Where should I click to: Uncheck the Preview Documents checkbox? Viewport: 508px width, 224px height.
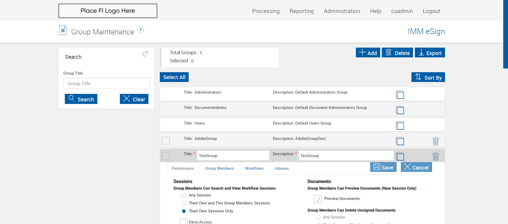click(318, 199)
